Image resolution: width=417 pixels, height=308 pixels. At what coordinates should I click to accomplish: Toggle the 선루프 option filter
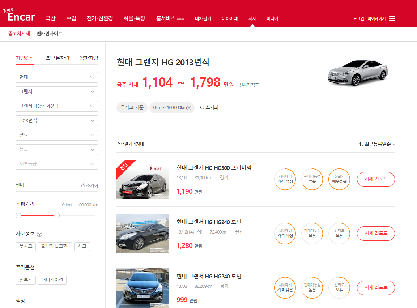coord(26,280)
